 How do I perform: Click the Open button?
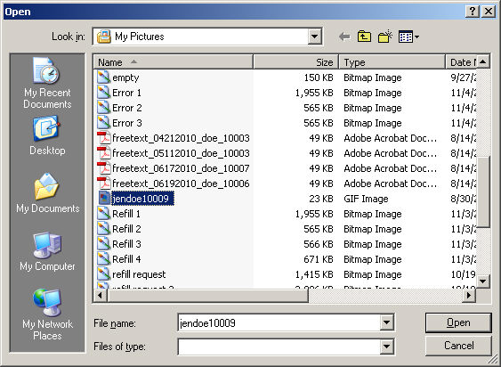click(x=458, y=322)
